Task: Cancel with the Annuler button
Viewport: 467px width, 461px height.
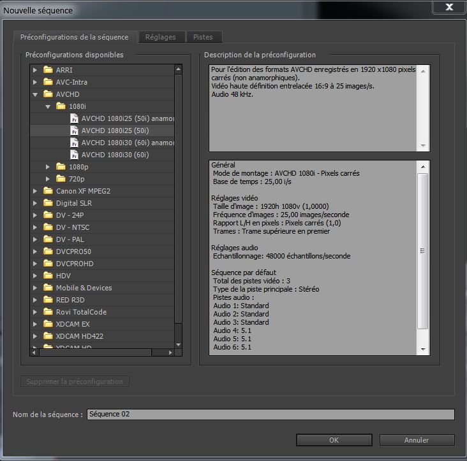Action: [417, 440]
